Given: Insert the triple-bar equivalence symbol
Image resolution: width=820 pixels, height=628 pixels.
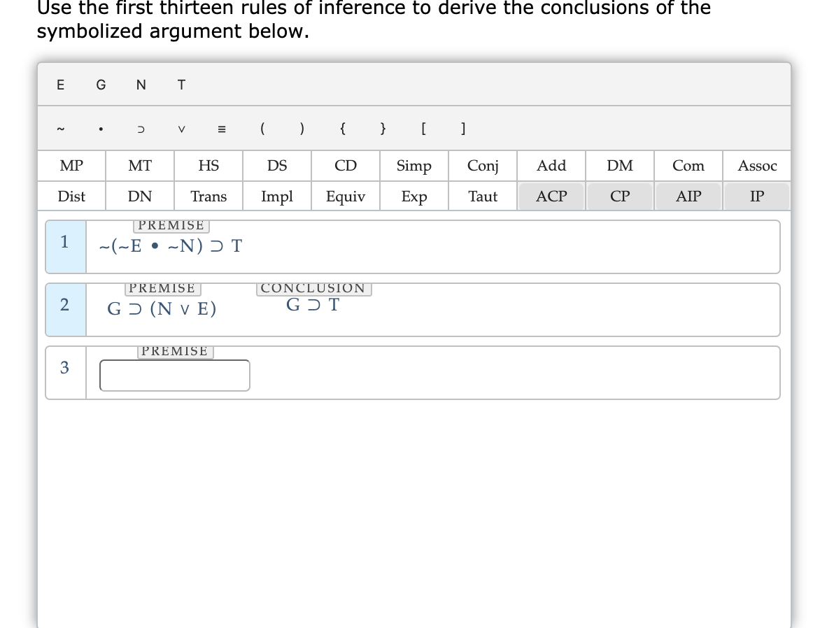Looking at the screenshot, I should [222, 129].
